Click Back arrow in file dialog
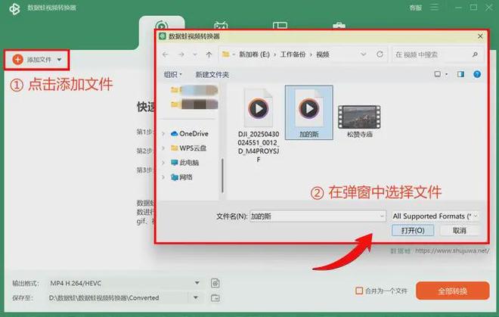The height and width of the screenshot is (317, 499). pos(165,54)
